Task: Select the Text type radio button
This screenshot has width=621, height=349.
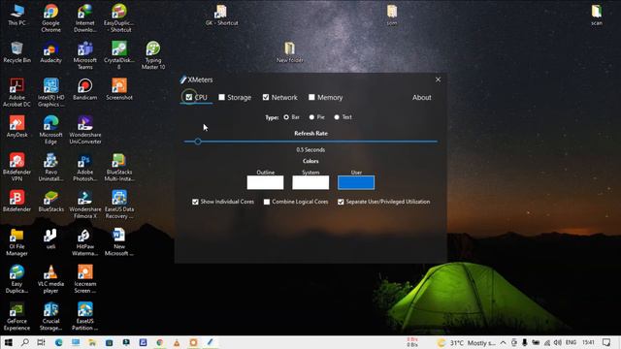Action: pyautogui.click(x=337, y=117)
